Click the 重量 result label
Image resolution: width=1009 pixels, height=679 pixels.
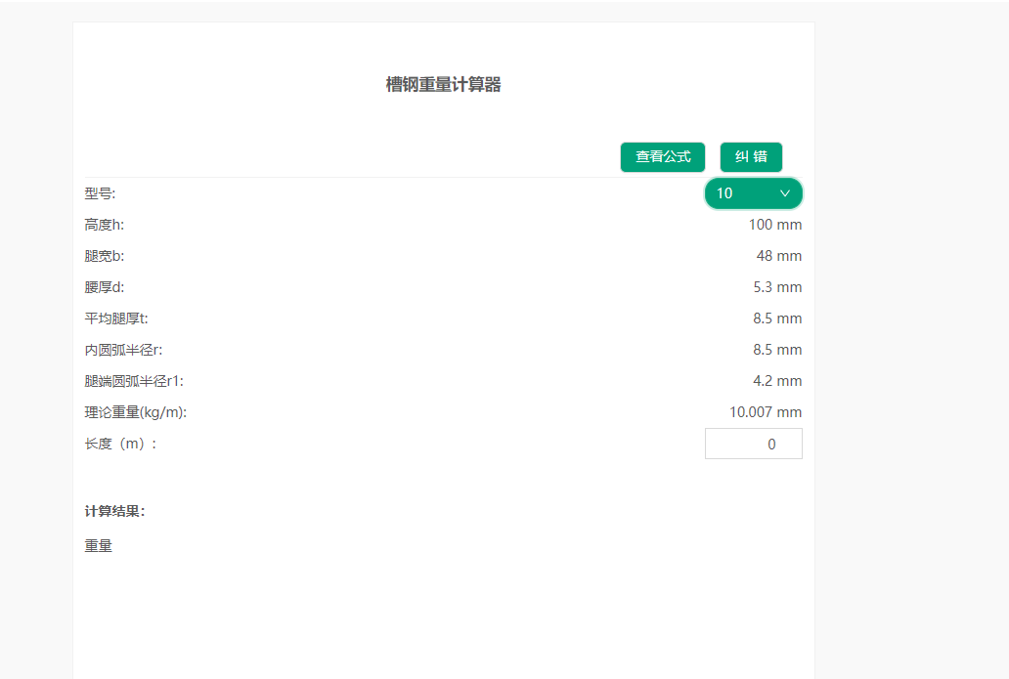99,546
